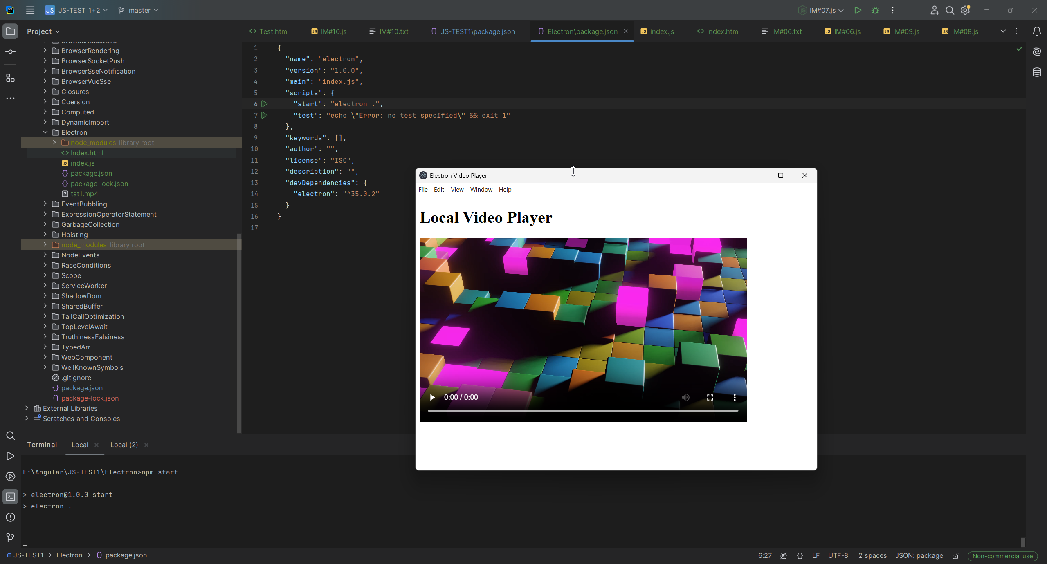1047x564 pixels.
Task: Open the Problems tool window icon
Action: coord(11,517)
